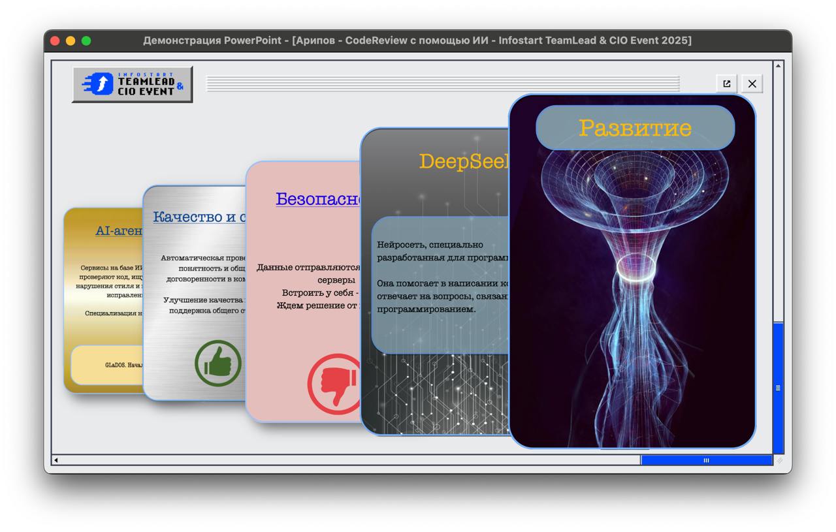Open the AI-агент card link
The width and height of the screenshot is (836, 532).
(x=120, y=230)
